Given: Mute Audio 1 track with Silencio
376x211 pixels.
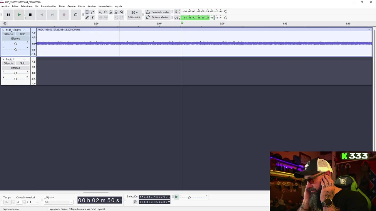Looking at the screenshot, I should point(9,63).
